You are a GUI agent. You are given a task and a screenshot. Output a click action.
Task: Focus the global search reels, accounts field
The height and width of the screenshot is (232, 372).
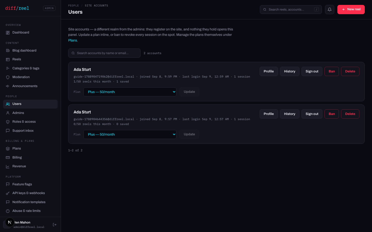pyautogui.click(x=291, y=10)
